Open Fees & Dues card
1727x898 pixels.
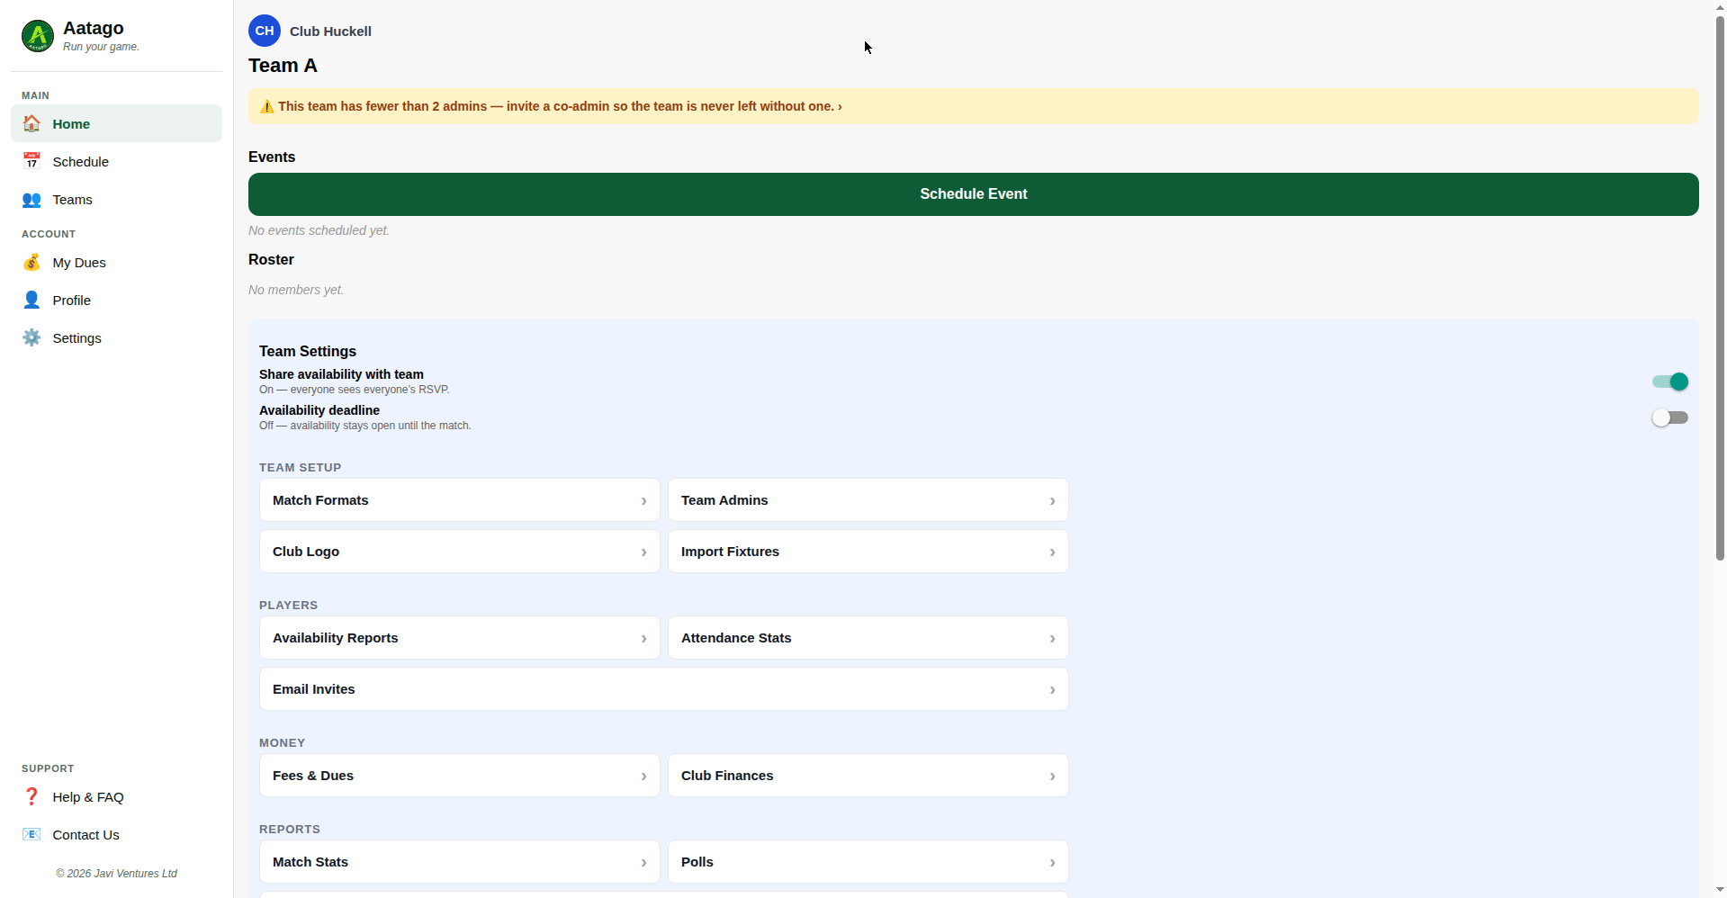click(x=459, y=775)
